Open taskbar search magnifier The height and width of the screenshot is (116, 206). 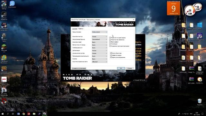[x=8, y=114]
